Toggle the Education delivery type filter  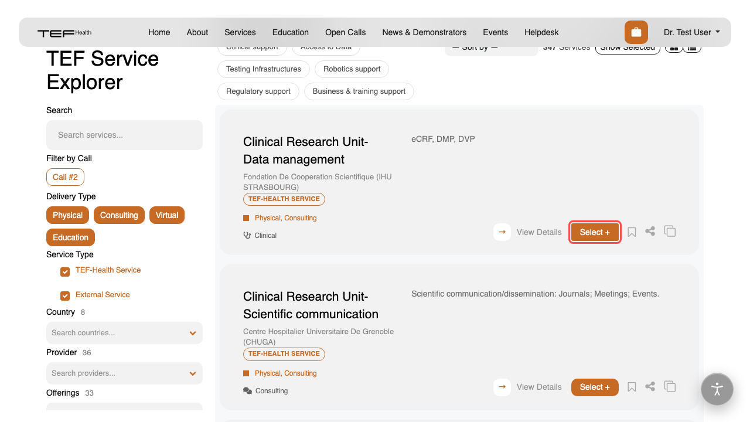coord(70,237)
